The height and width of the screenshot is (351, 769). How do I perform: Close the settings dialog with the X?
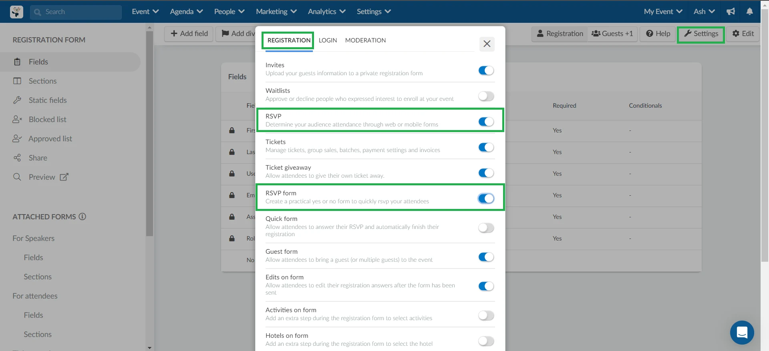(x=487, y=44)
